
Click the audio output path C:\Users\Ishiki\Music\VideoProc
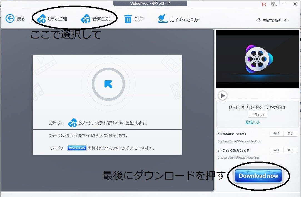coord(238,158)
